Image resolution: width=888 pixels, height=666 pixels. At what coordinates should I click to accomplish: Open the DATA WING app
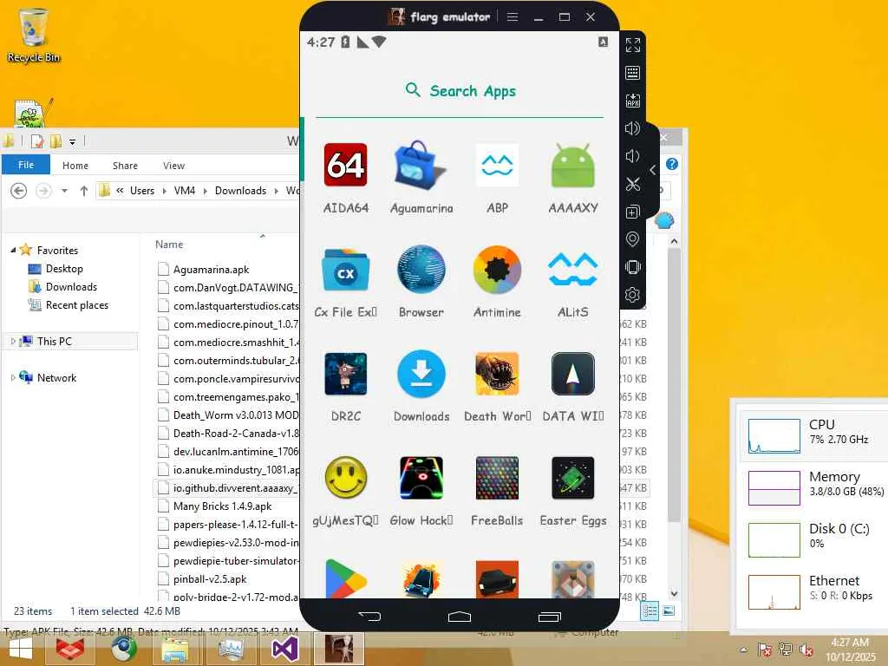pos(572,374)
